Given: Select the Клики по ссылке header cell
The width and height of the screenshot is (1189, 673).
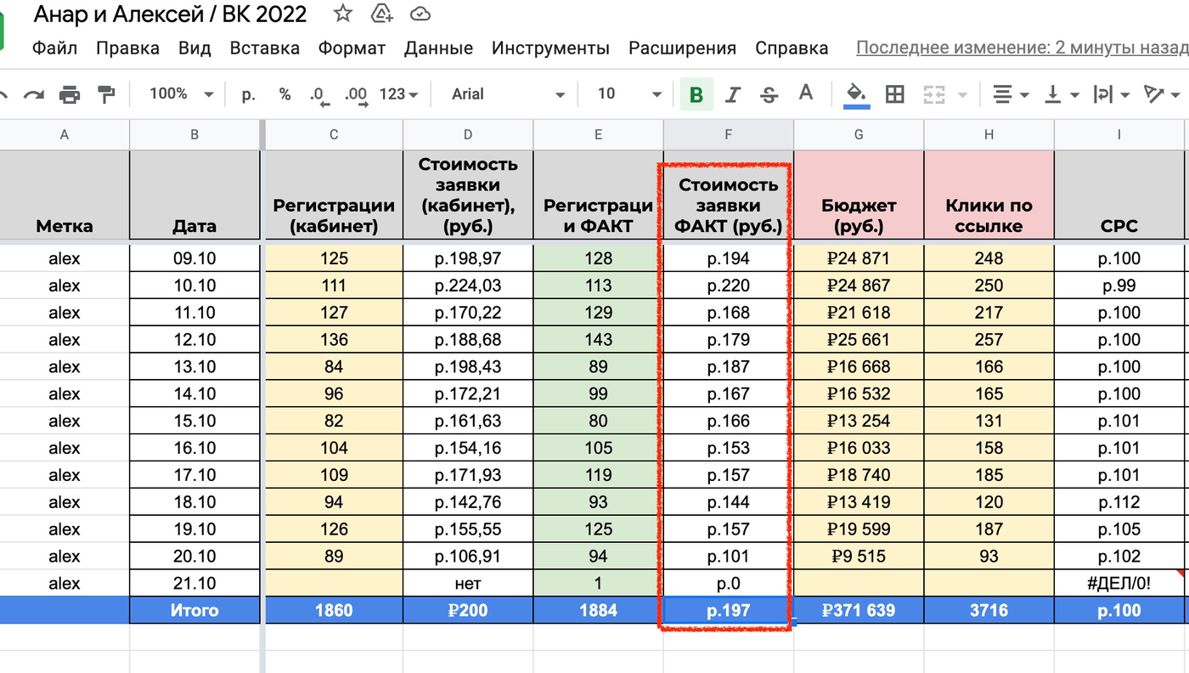Looking at the screenshot, I should pos(989,195).
